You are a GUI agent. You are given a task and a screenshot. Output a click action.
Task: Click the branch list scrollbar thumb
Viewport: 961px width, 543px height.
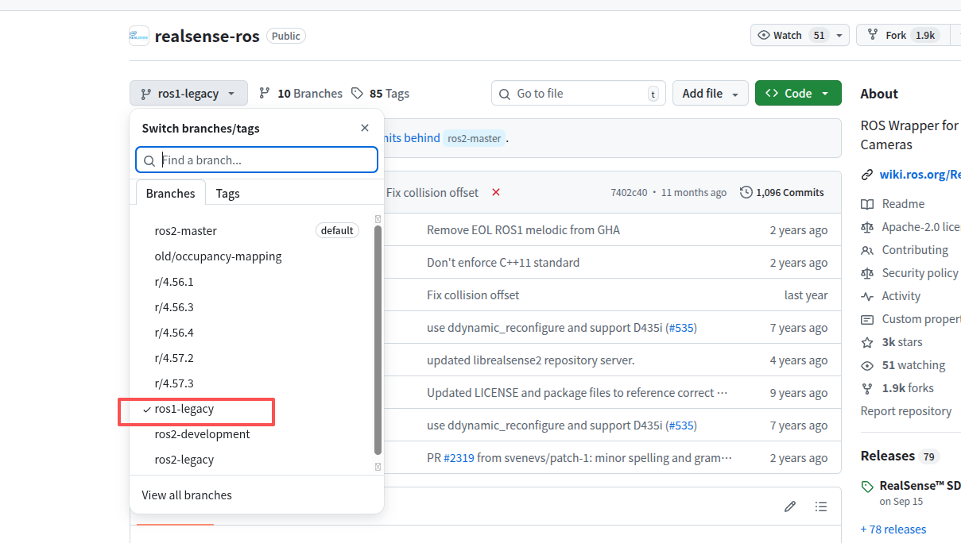point(378,340)
